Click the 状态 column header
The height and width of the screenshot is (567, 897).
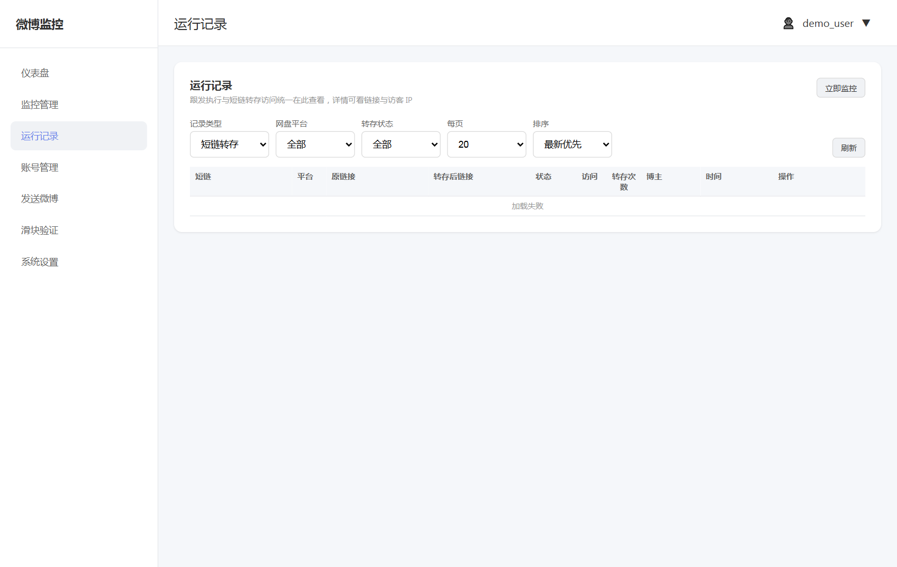[543, 177]
